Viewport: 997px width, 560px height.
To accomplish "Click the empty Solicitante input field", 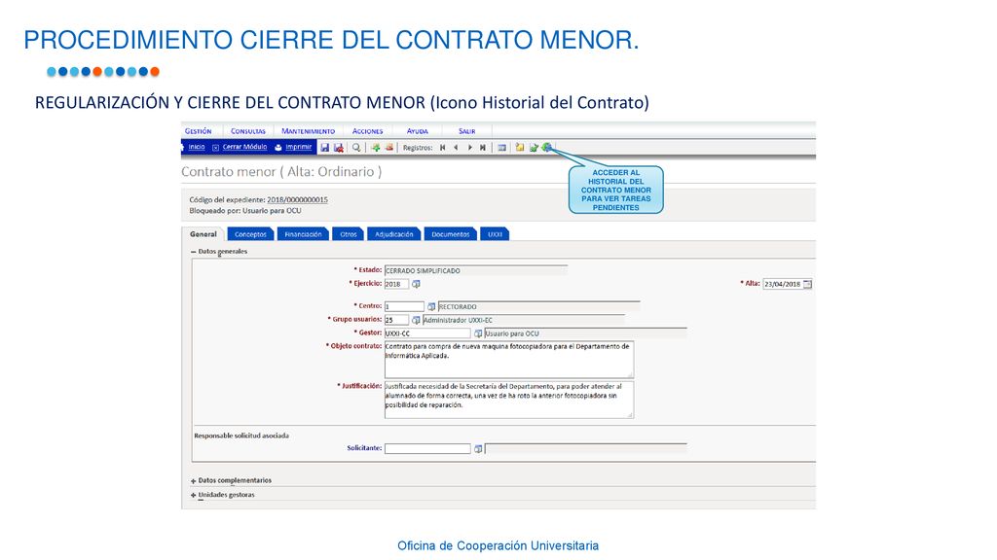I will (x=427, y=449).
